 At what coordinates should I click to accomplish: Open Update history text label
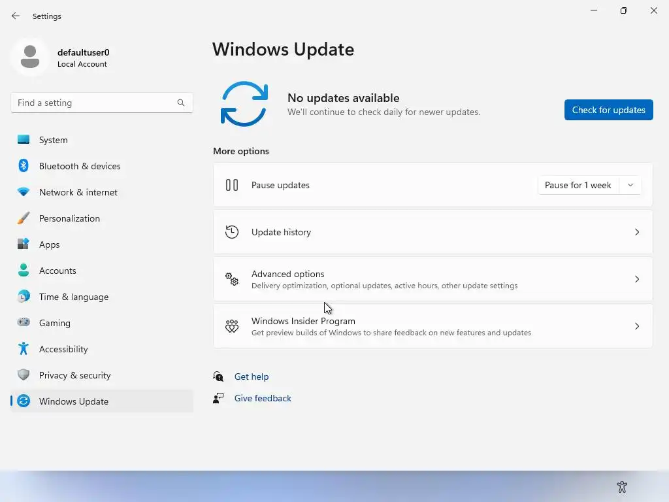pos(281,232)
